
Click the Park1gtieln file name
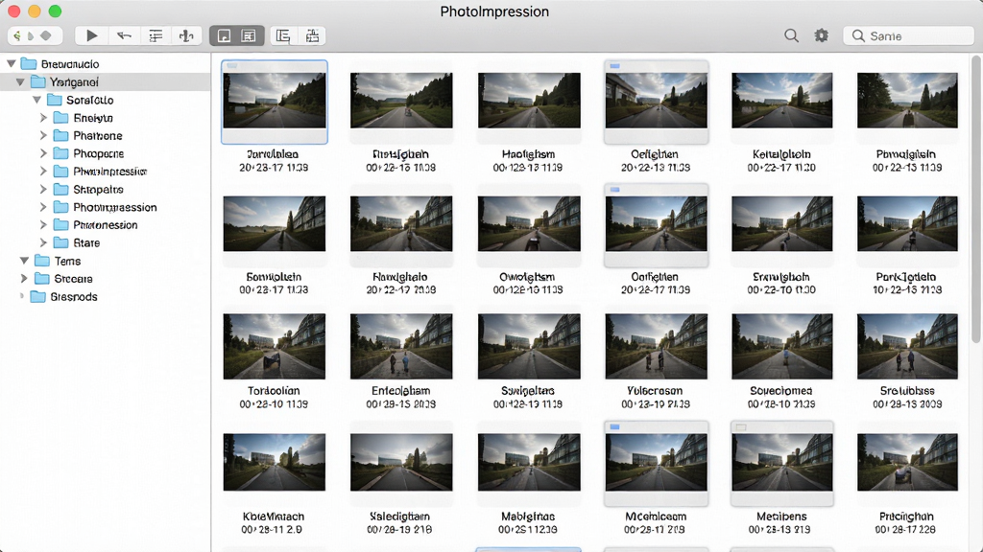906,277
